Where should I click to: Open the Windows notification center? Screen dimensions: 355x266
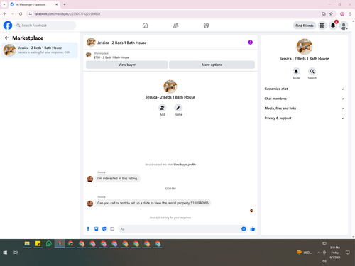[x=347, y=253]
